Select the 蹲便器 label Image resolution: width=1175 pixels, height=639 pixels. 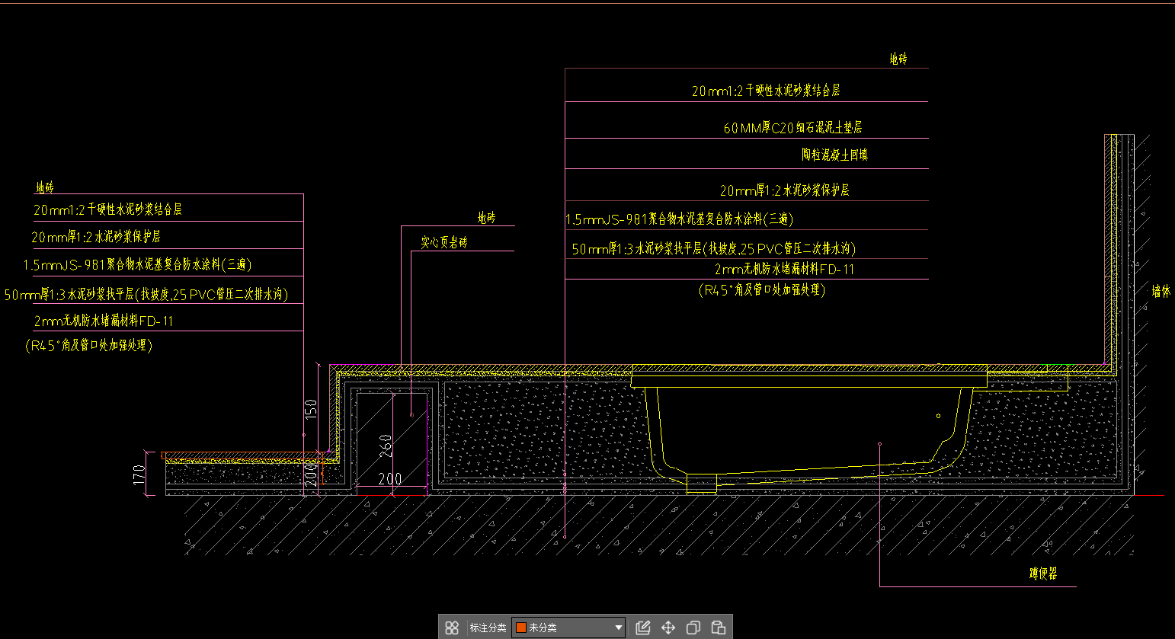[1043, 574]
